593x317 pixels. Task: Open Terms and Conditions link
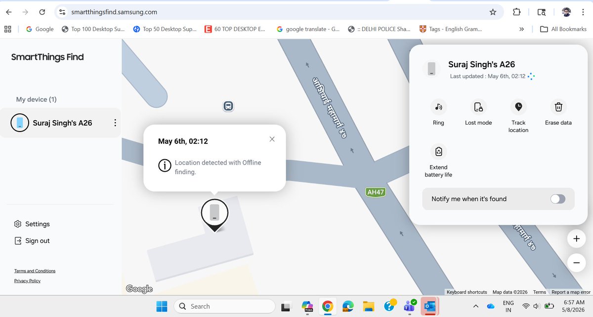click(x=35, y=271)
